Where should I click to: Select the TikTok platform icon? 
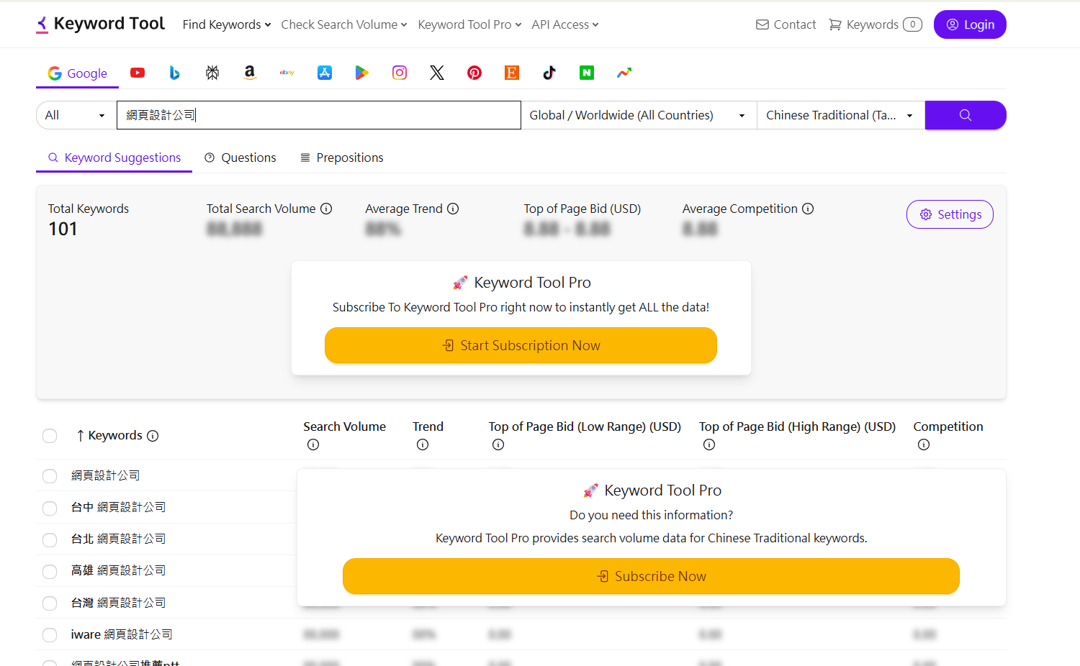(549, 73)
